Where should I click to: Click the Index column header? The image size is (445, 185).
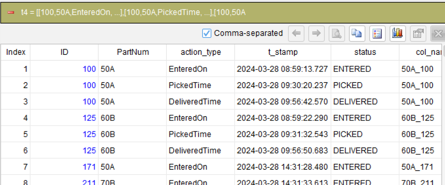coord(16,52)
